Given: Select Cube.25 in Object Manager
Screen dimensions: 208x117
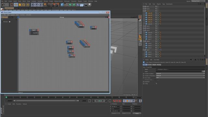Looking at the screenshot, I should coord(150,15).
